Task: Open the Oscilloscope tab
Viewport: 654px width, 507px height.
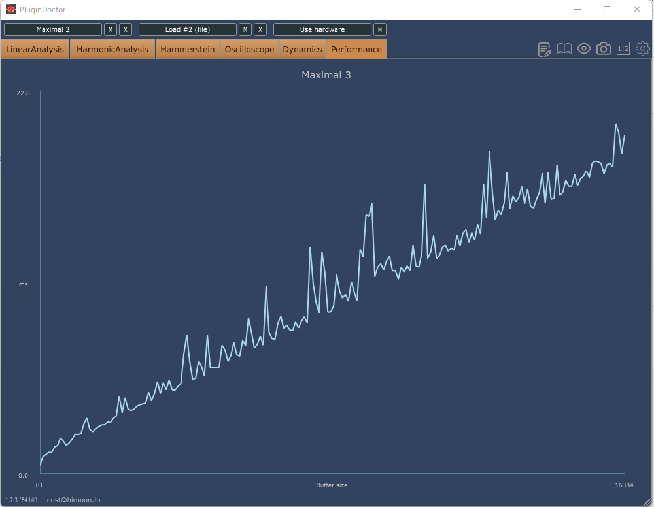Action: 249,49
